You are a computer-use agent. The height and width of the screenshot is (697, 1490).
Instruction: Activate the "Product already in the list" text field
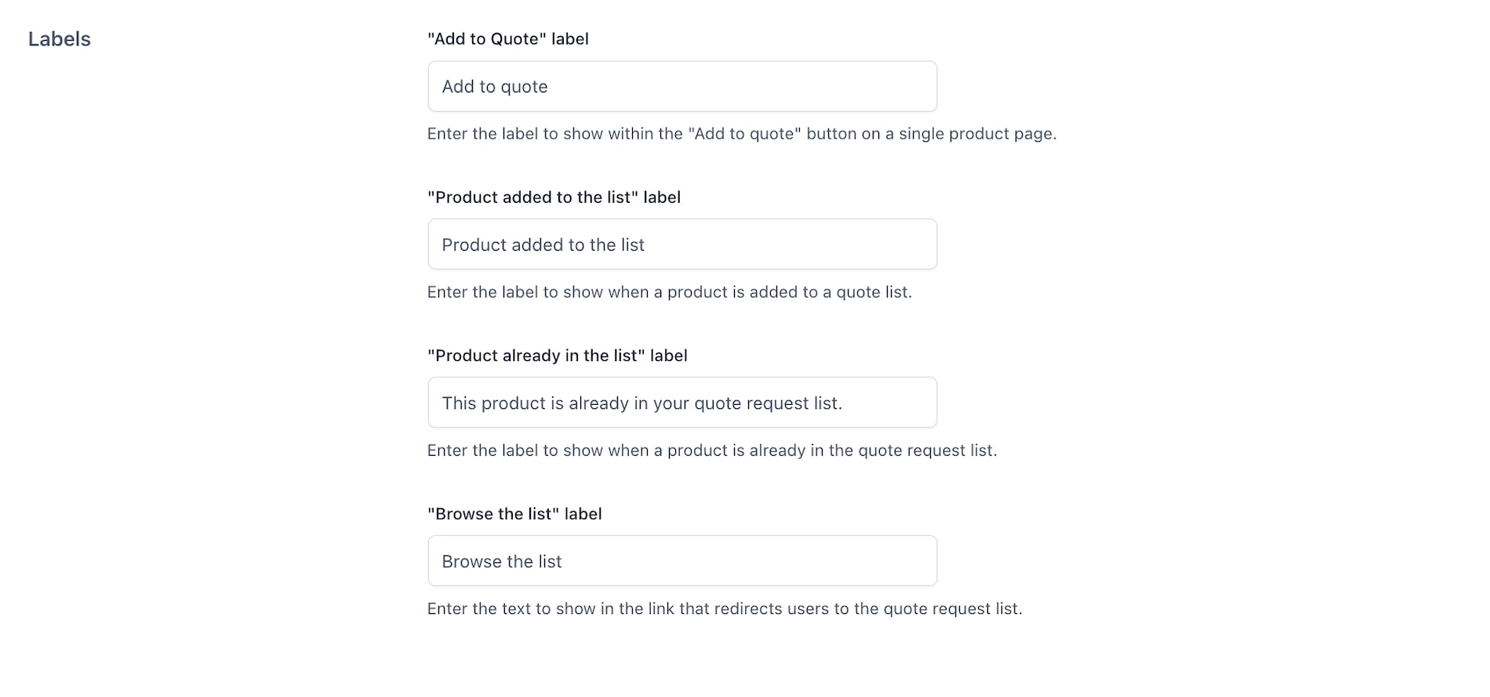point(682,403)
